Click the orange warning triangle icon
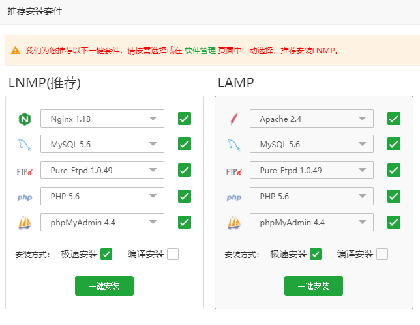The image size is (420, 325). click(15, 50)
